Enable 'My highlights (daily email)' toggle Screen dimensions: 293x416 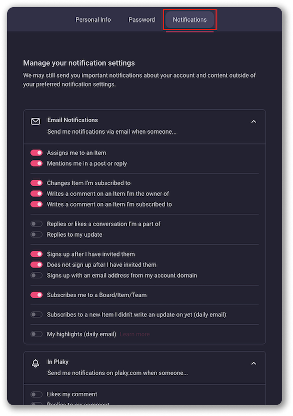[36, 334]
